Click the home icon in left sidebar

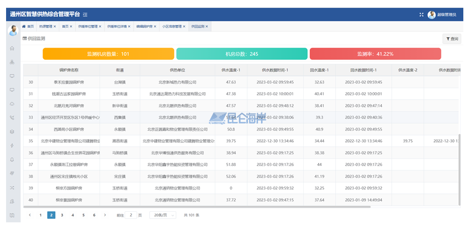click(12, 48)
